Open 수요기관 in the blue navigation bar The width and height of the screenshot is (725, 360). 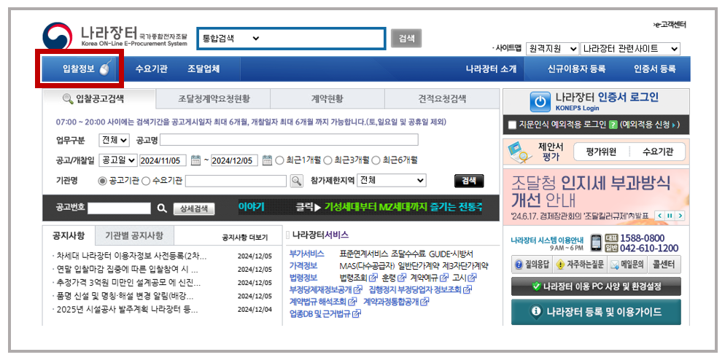point(151,69)
